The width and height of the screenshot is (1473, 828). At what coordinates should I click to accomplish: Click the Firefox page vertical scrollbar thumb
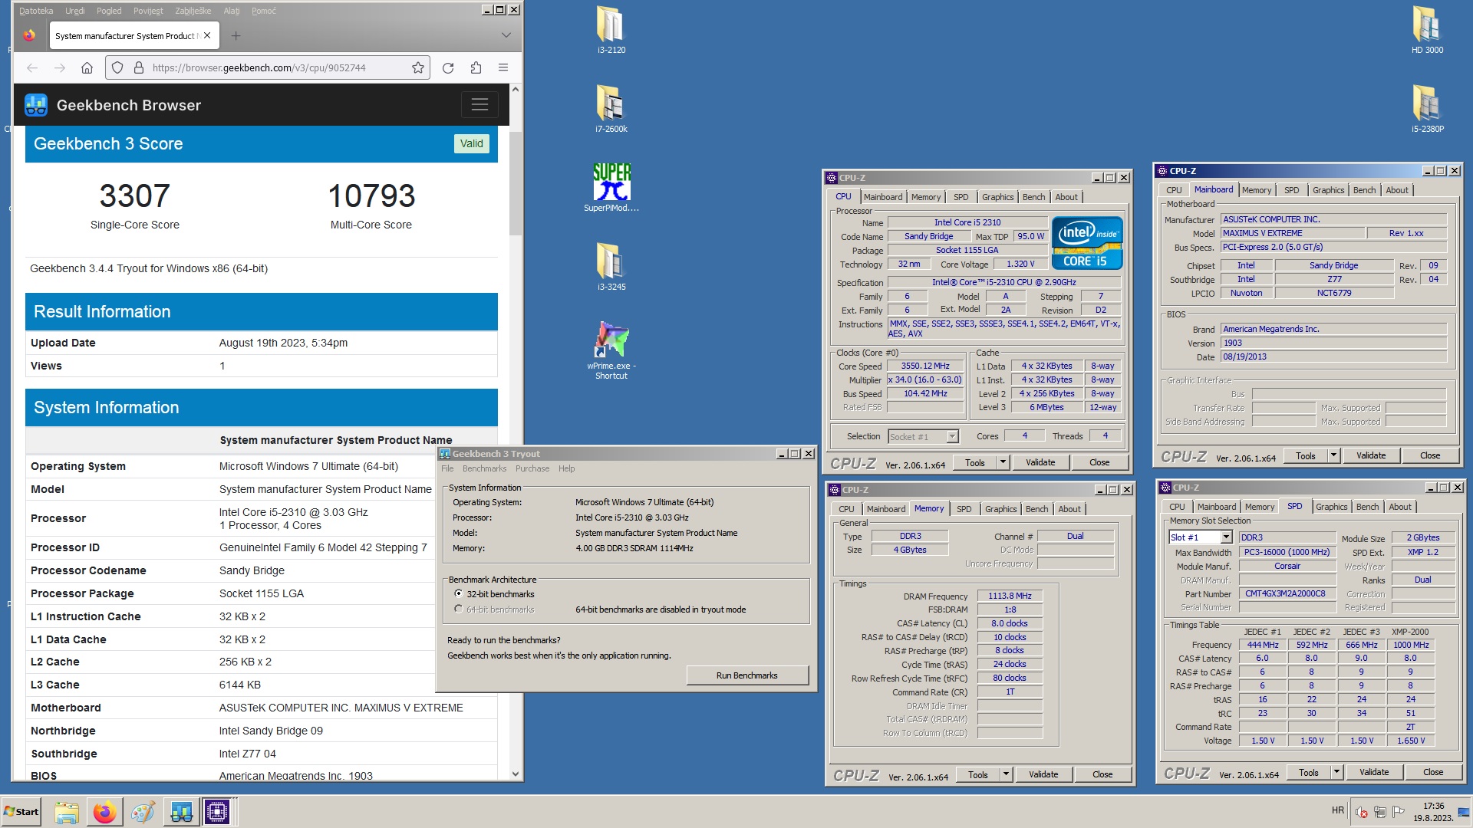coord(516,184)
